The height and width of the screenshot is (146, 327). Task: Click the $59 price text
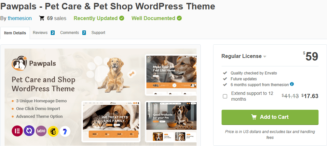(310, 56)
